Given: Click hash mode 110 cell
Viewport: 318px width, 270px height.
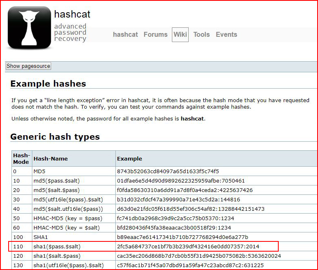Looking at the screenshot, I should [22, 247].
